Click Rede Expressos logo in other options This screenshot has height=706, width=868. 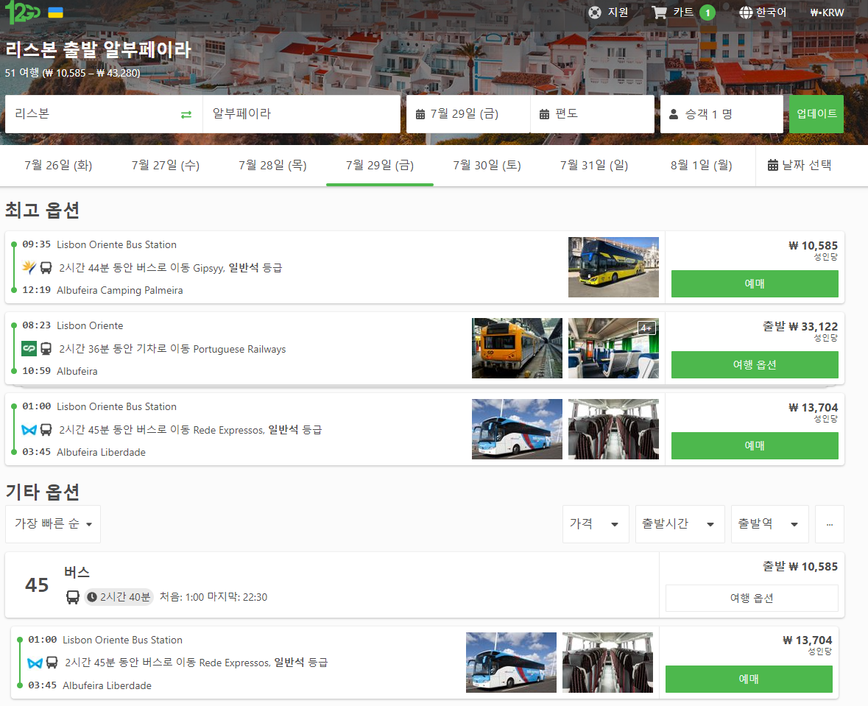35,663
